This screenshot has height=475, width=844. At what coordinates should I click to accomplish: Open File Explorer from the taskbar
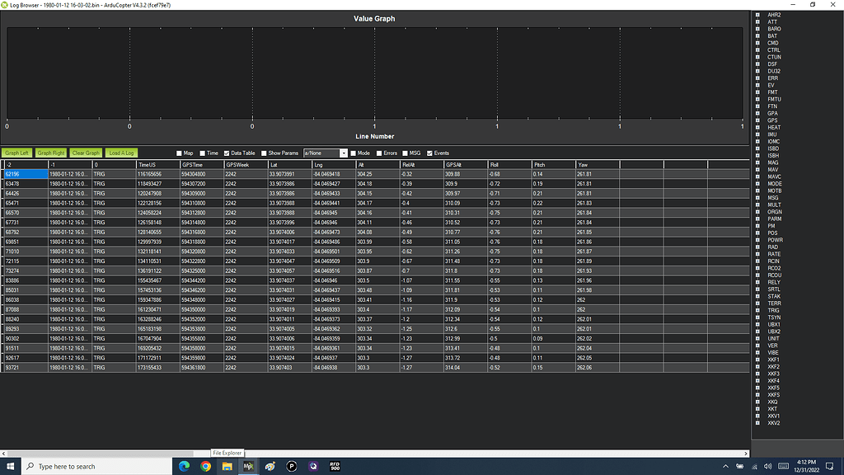tap(226, 466)
